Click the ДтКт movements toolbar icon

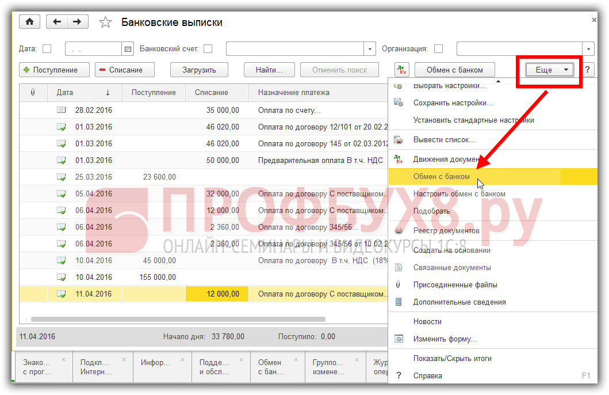click(x=401, y=70)
